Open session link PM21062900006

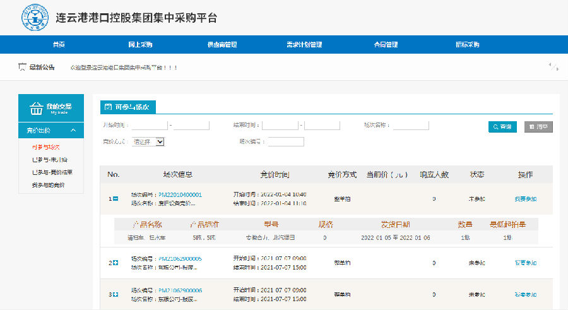coord(180,290)
